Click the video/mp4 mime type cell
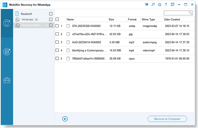Image resolution: width=198 pixels, height=128 pixels. click(x=148, y=50)
